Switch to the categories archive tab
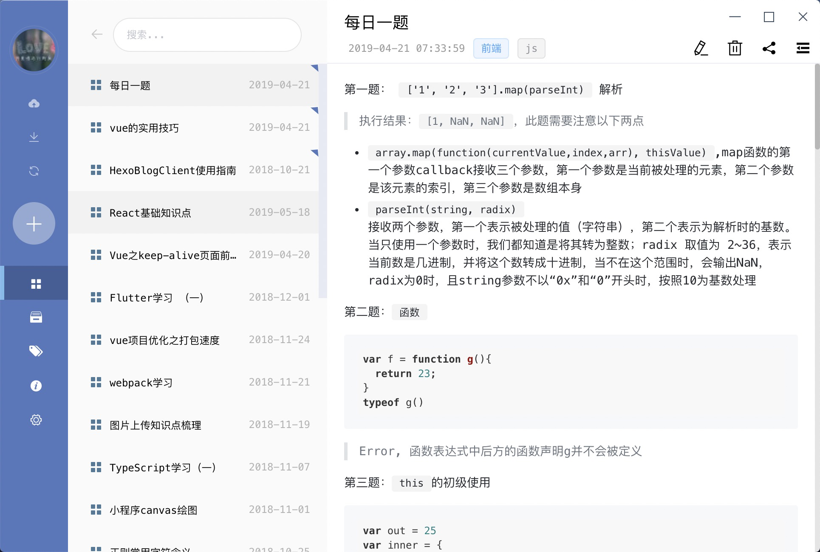Image resolution: width=820 pixels, height=552 pixels. 36,317
